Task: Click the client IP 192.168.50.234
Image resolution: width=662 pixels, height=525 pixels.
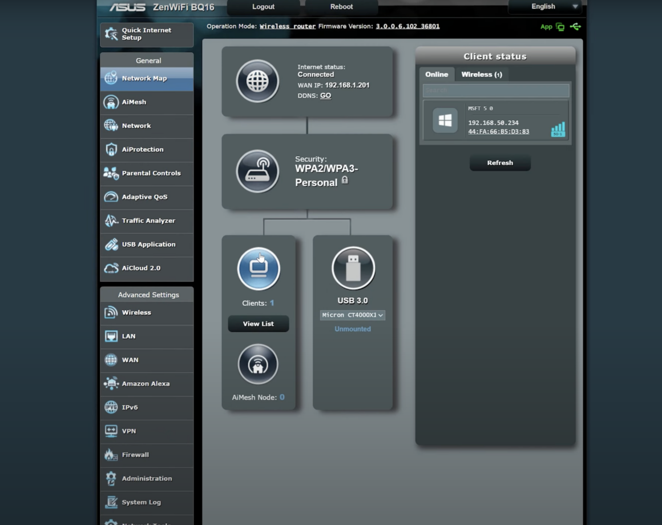Action: pos(493,123)
